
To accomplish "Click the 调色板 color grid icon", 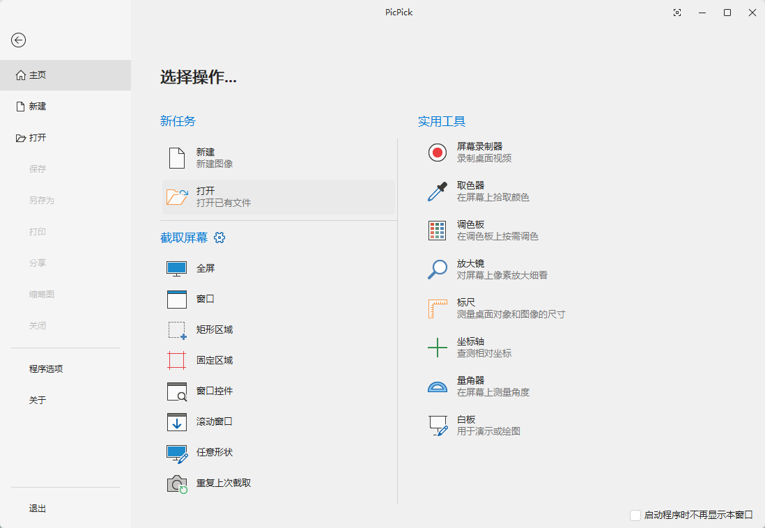I will click(x=437, y=231).
